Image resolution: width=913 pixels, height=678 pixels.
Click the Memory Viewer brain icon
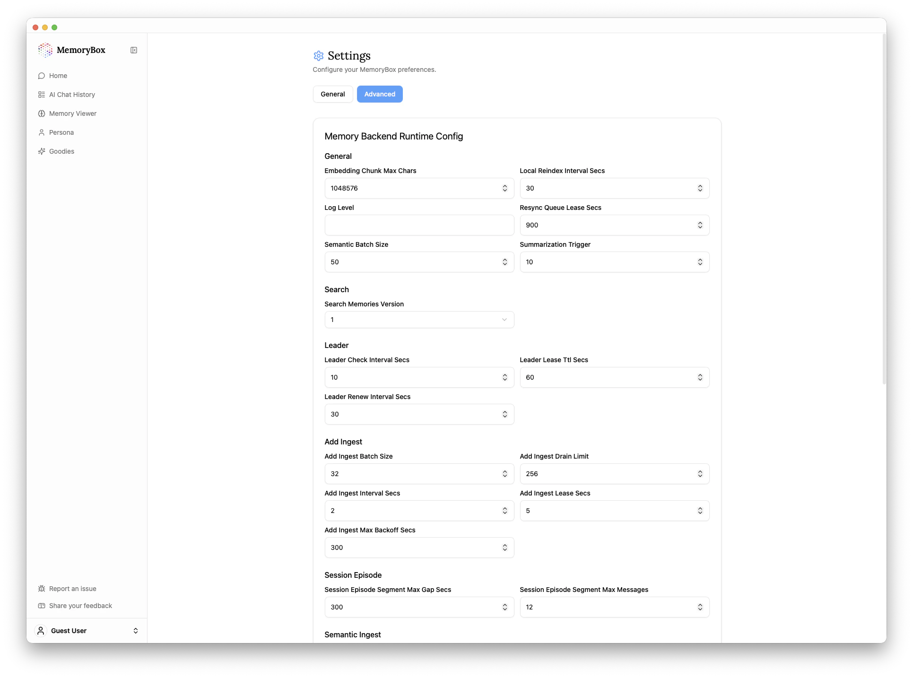click(42, 113)
